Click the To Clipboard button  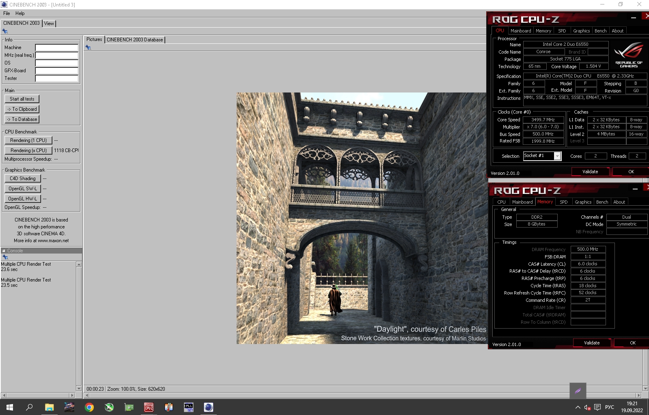tap(22, 109)
